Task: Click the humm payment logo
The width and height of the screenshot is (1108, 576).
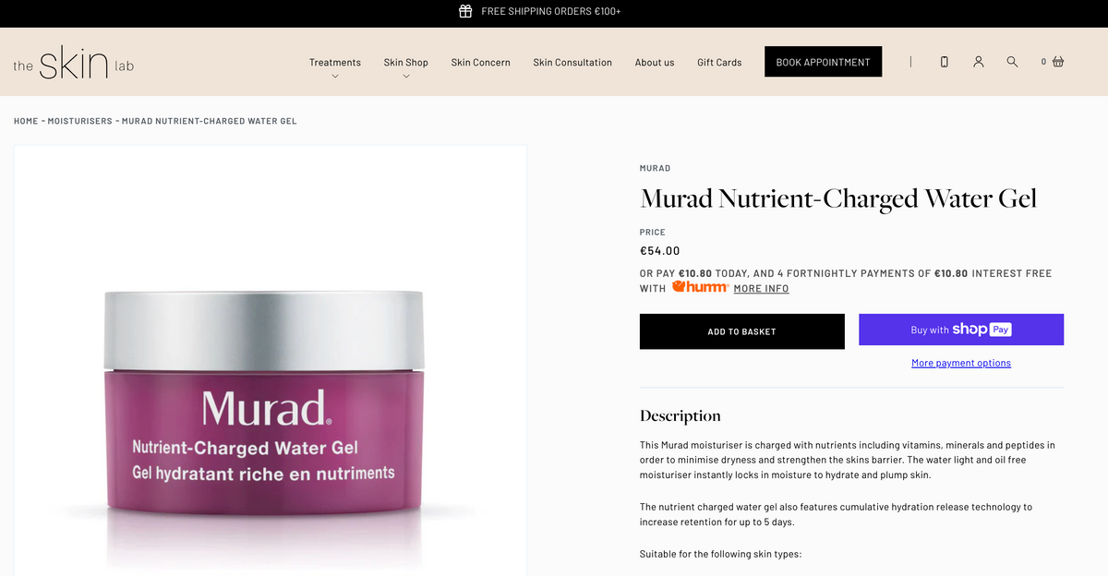Action: click(x=700, y=287)
